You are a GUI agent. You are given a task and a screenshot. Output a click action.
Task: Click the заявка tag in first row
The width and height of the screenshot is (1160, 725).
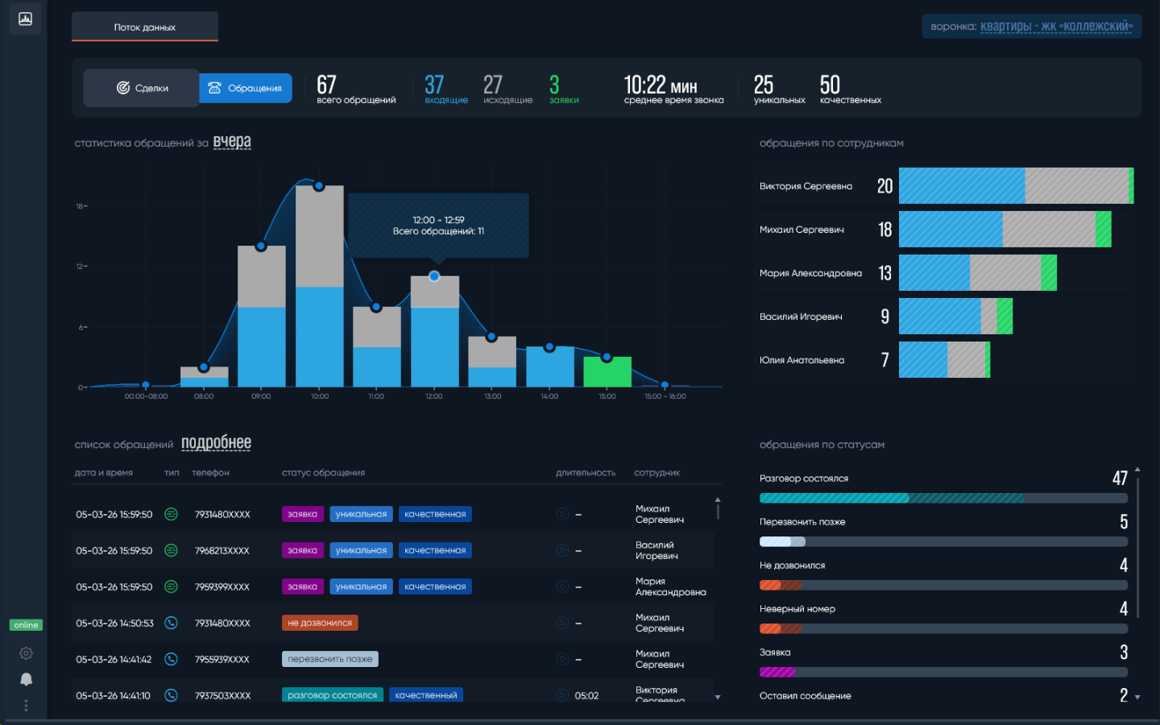[302, 514]
